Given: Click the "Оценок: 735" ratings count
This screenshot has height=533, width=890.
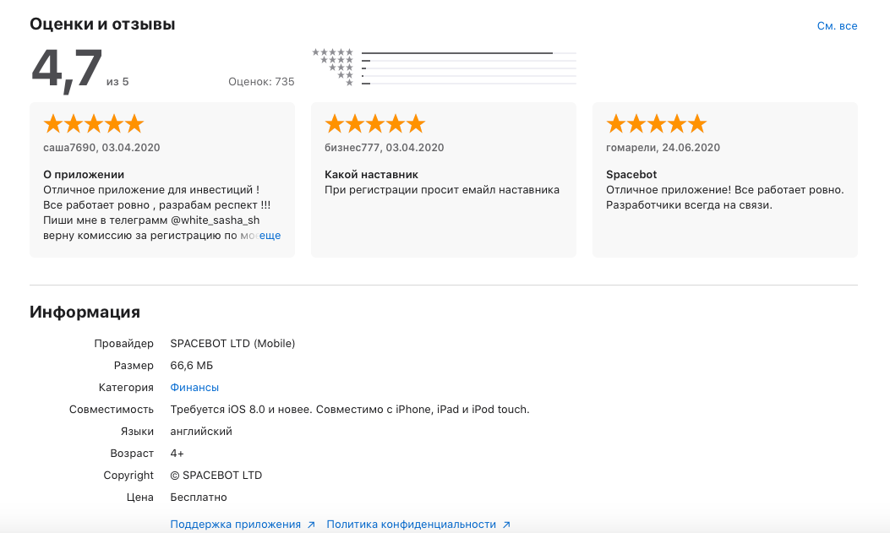Looking at the screenshot, I should pos(261,82).
